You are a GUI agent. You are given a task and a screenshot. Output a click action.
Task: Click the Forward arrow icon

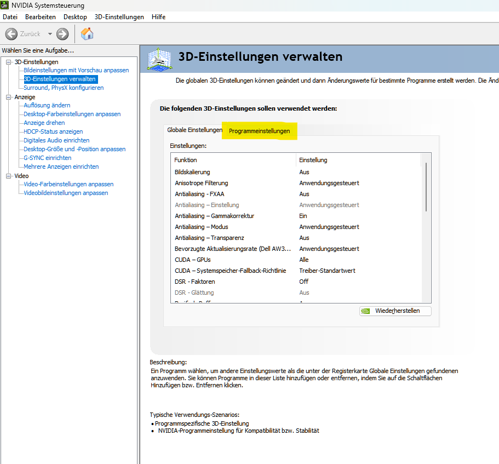(x=62, y=34)
